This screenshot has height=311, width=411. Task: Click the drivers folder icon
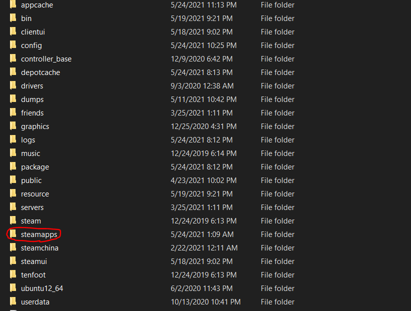click(x=13, y=86)
